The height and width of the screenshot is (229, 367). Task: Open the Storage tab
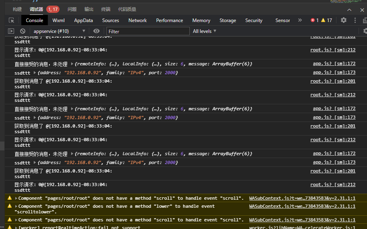(x=228, y=20)
